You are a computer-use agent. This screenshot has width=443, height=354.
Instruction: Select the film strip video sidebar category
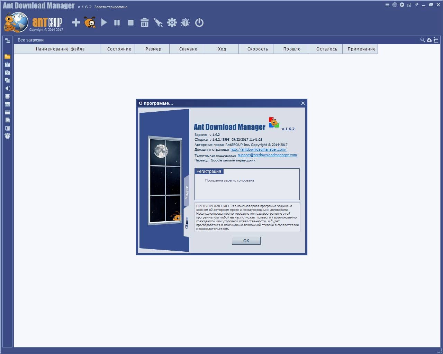pos(7,96)
